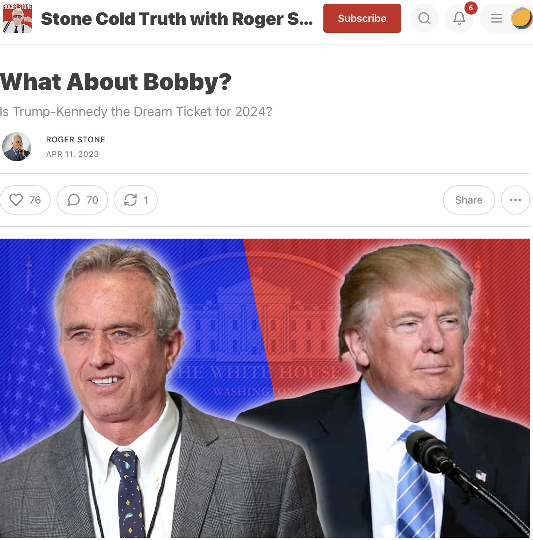Click the What About Bobby? headline
The image size is (533, 540).
pyautogui.click(x=116, y=82)
